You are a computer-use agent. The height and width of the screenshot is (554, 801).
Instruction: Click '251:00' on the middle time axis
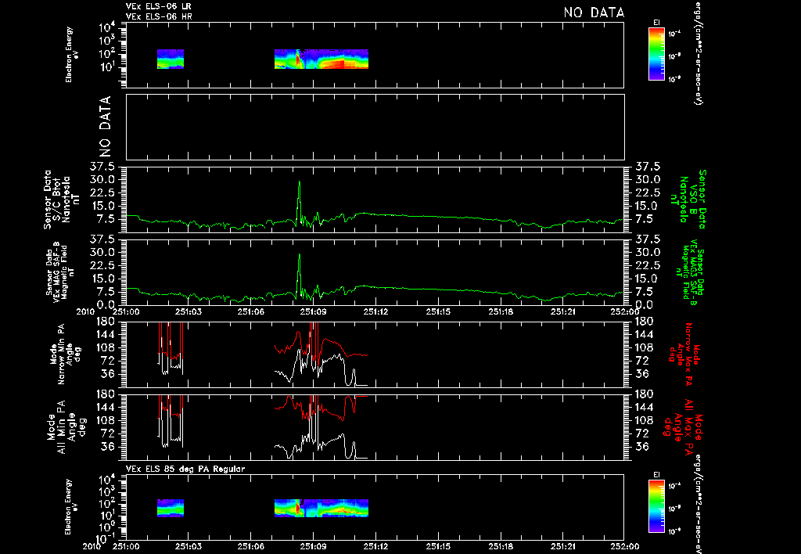[126, 311]
